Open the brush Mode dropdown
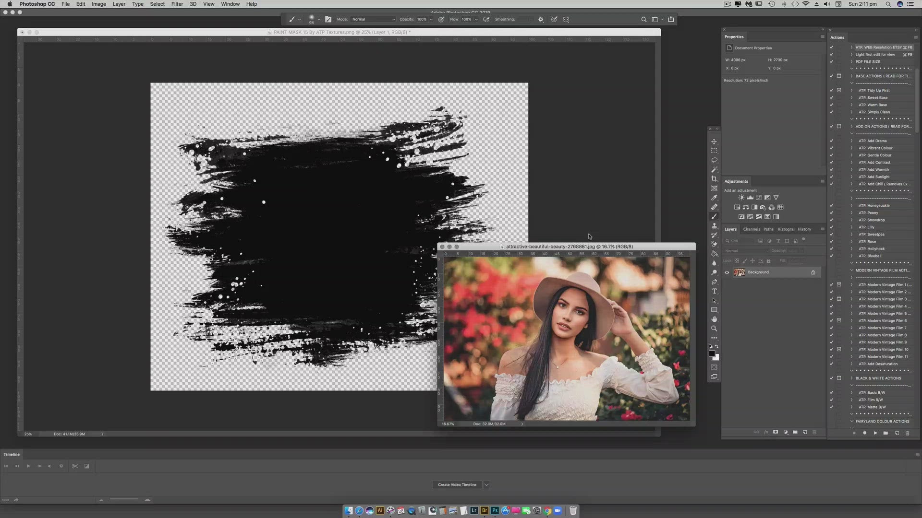Screen dimensions: 922x518 [x=373, y=20]
